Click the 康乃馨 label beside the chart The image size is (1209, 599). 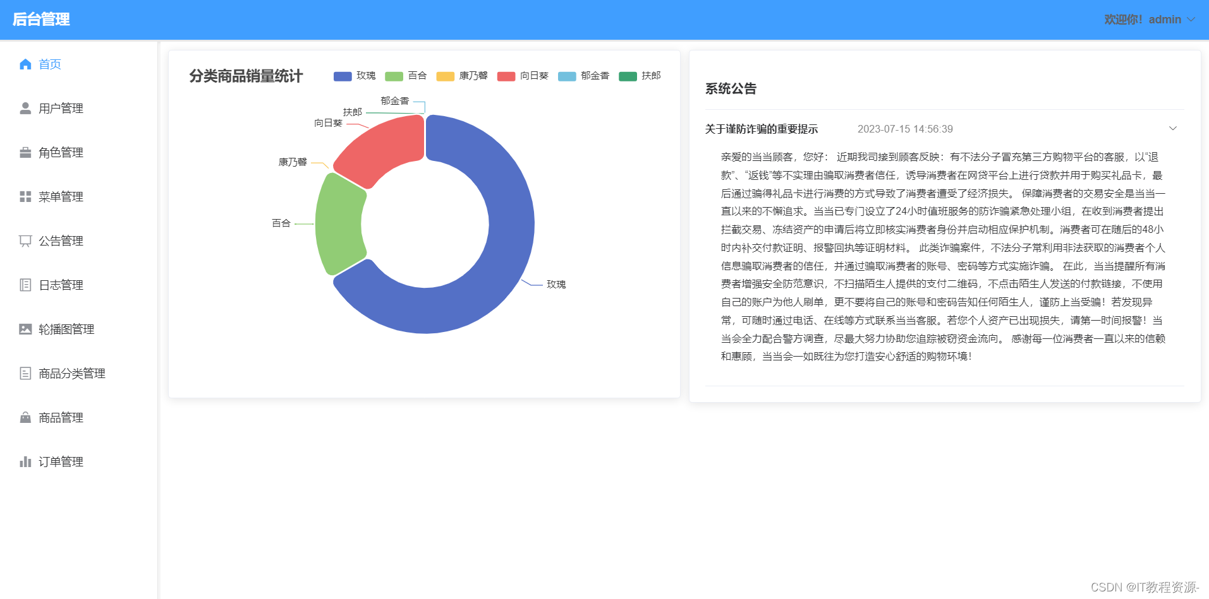click(293, 162)
